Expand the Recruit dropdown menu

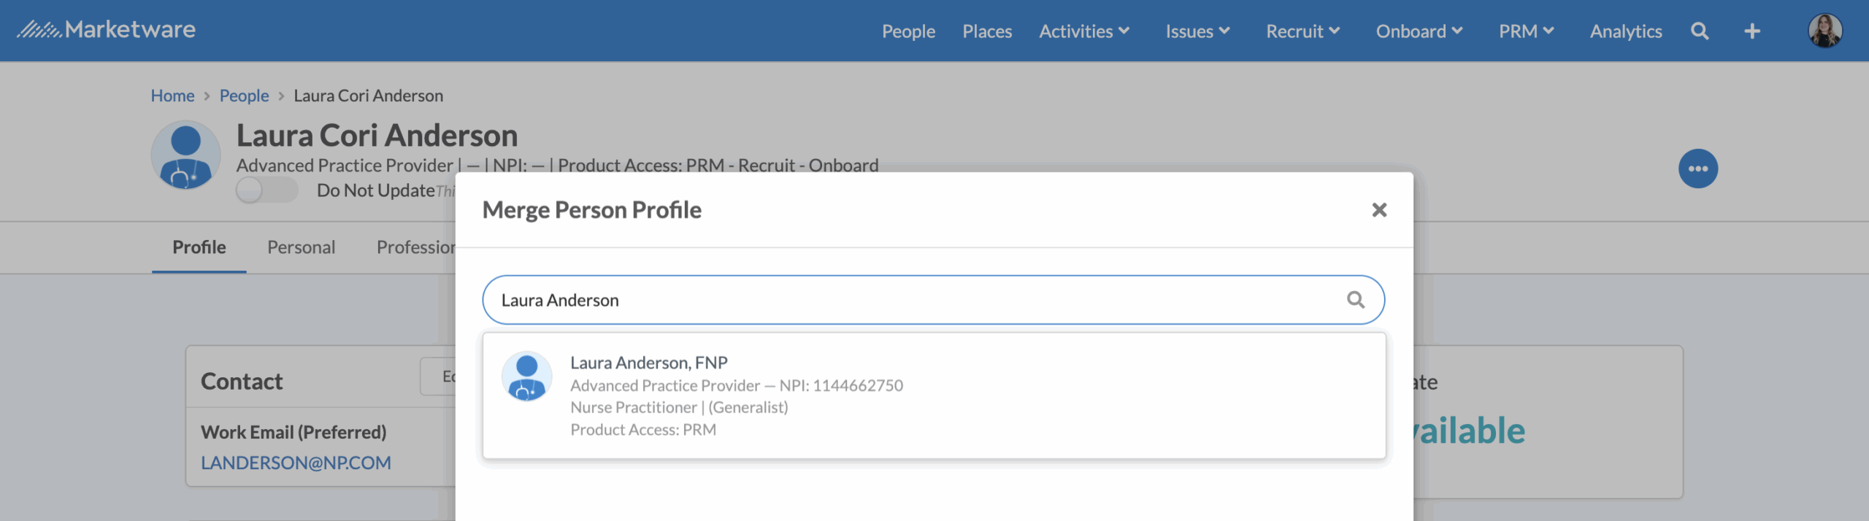tap(1302, 31)
